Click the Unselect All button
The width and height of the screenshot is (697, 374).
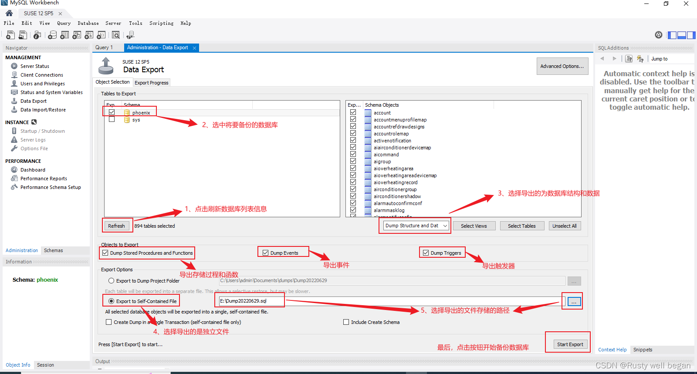pyautogui.click(x=565, y=226)
